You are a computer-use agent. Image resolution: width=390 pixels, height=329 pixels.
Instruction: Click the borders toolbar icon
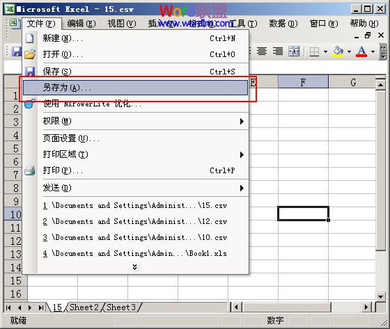click(x=314, y=51)
